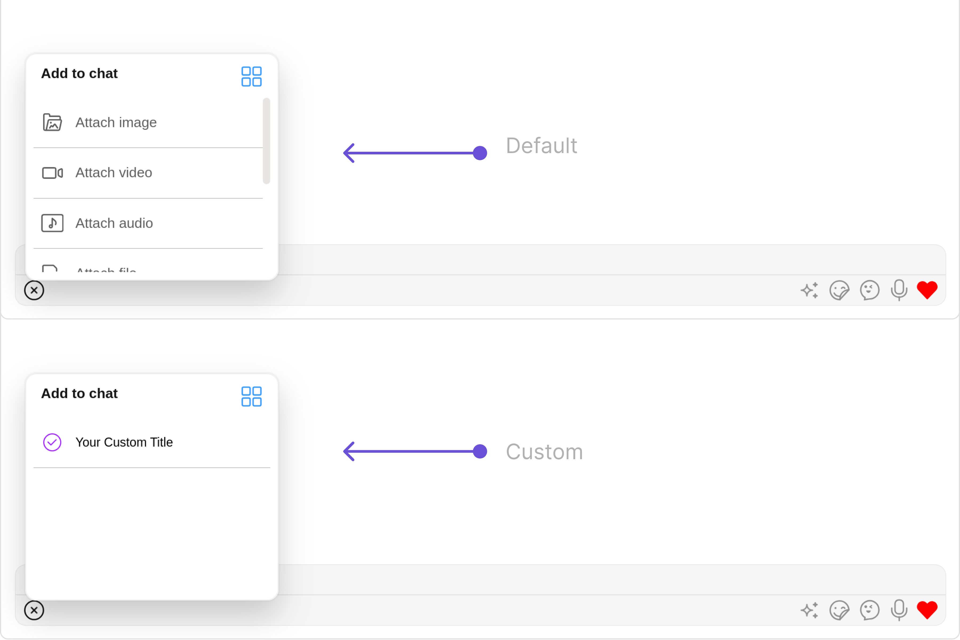Close the Default attachment popup
This screenshot has width=960, height=640.
[x=34, y=291]
